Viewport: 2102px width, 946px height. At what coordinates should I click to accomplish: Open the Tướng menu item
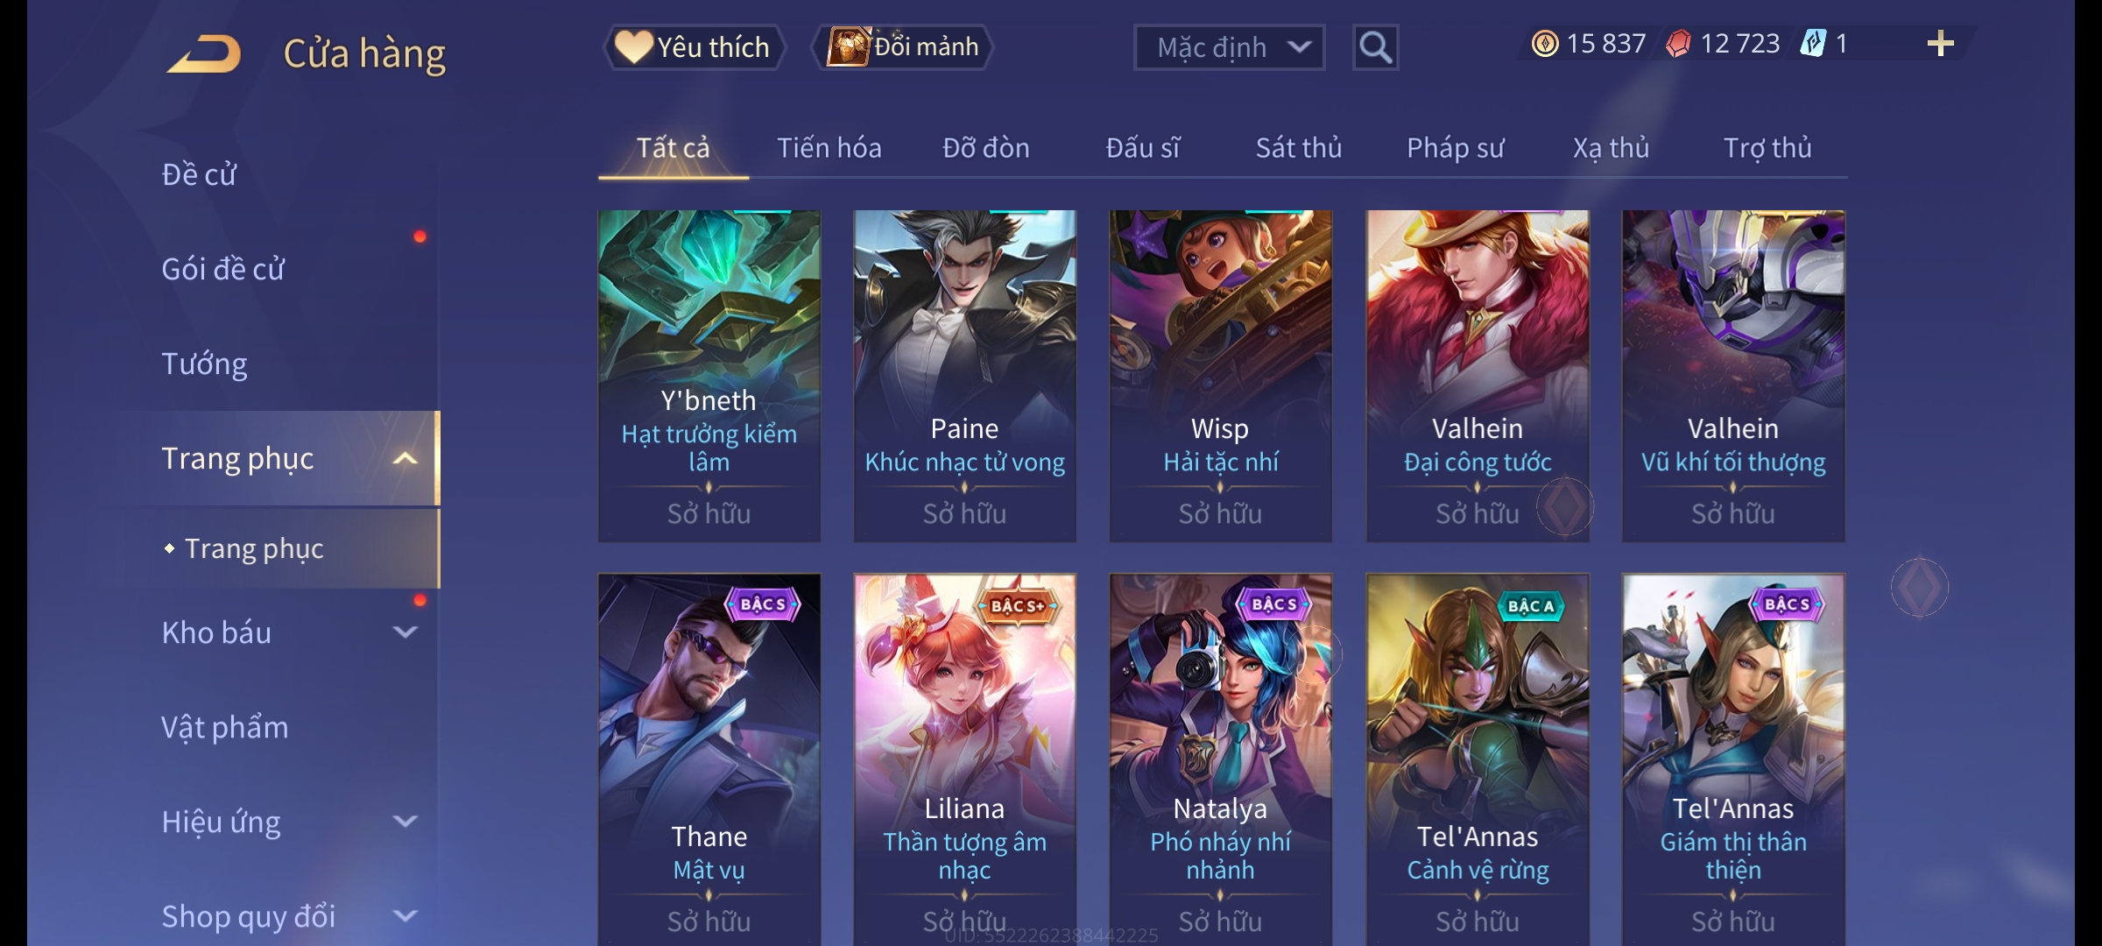point(204,364)
